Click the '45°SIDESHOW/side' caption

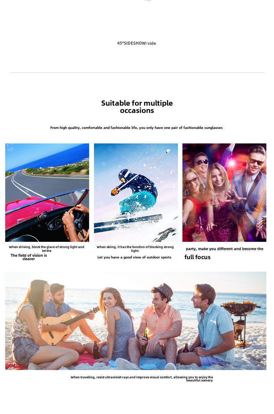137,43
